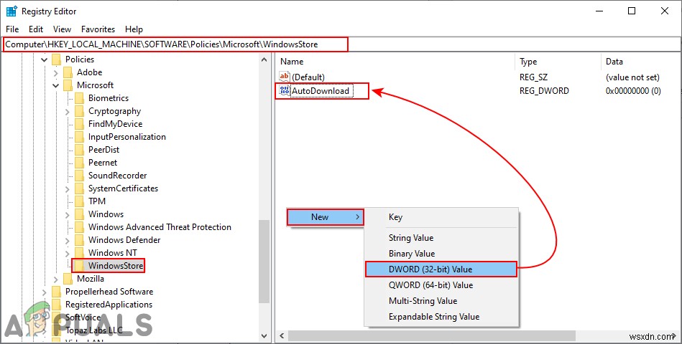Expand the Adobe key arrow
682x344 pixels.
[x=55, y=72]
